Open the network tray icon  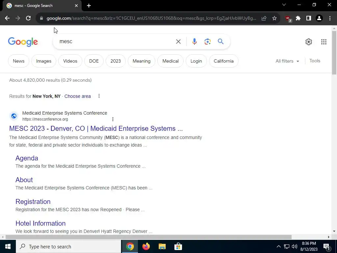click(287, 246)
